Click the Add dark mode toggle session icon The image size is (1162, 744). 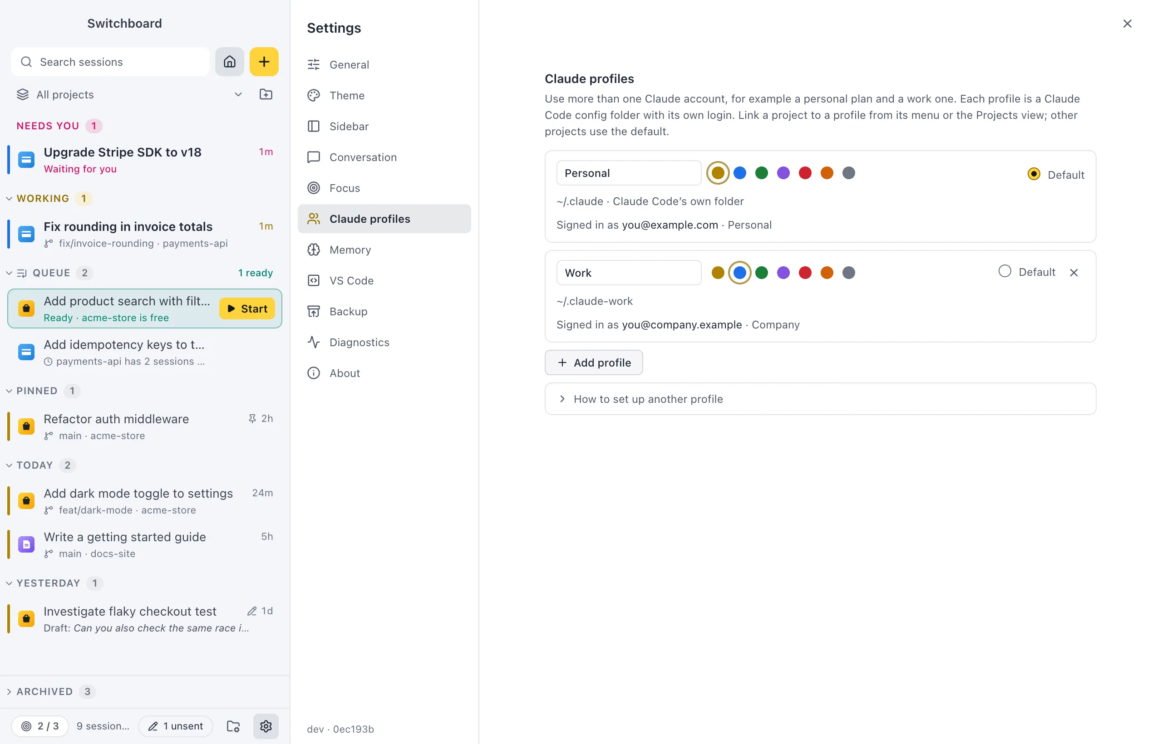[x=26, y=501]
